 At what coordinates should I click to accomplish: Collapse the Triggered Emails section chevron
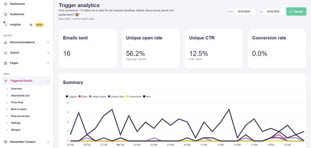pyautogui.click(x=48, y=81)
